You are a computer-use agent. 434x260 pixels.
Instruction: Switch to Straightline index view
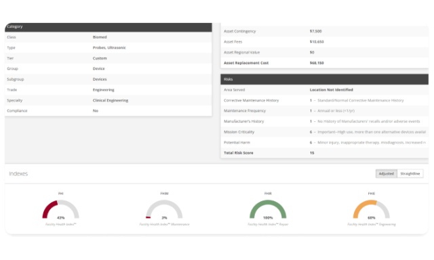(410, 173)
